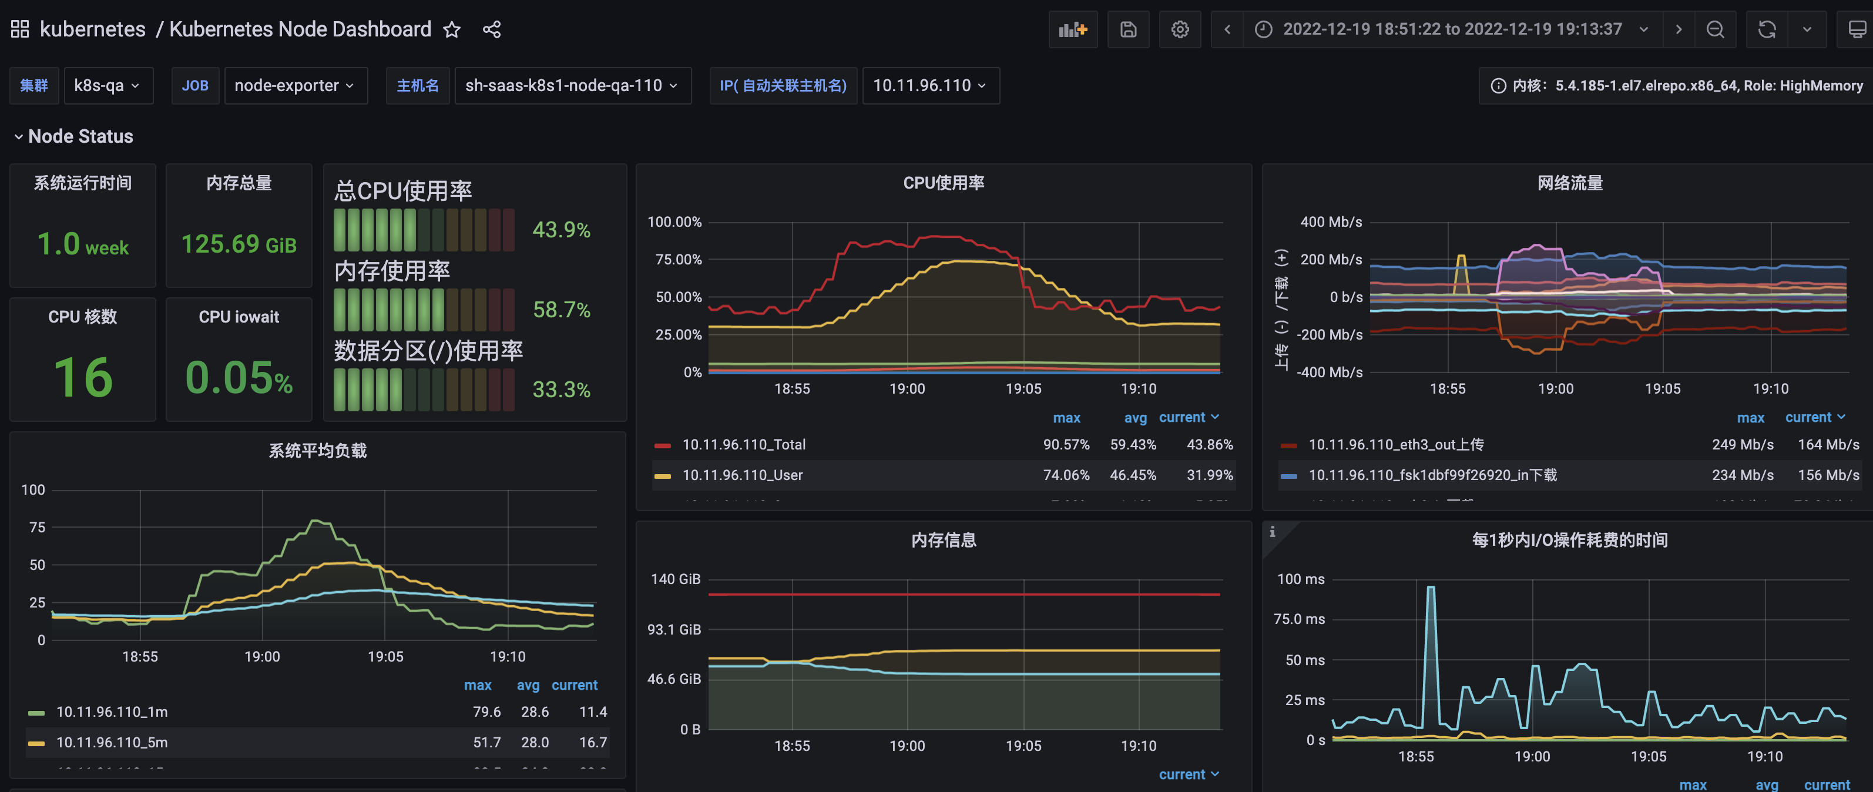Click the CPU iowait 0.05% value
This screenshot has height=792, width=1873.
point(239,377)
